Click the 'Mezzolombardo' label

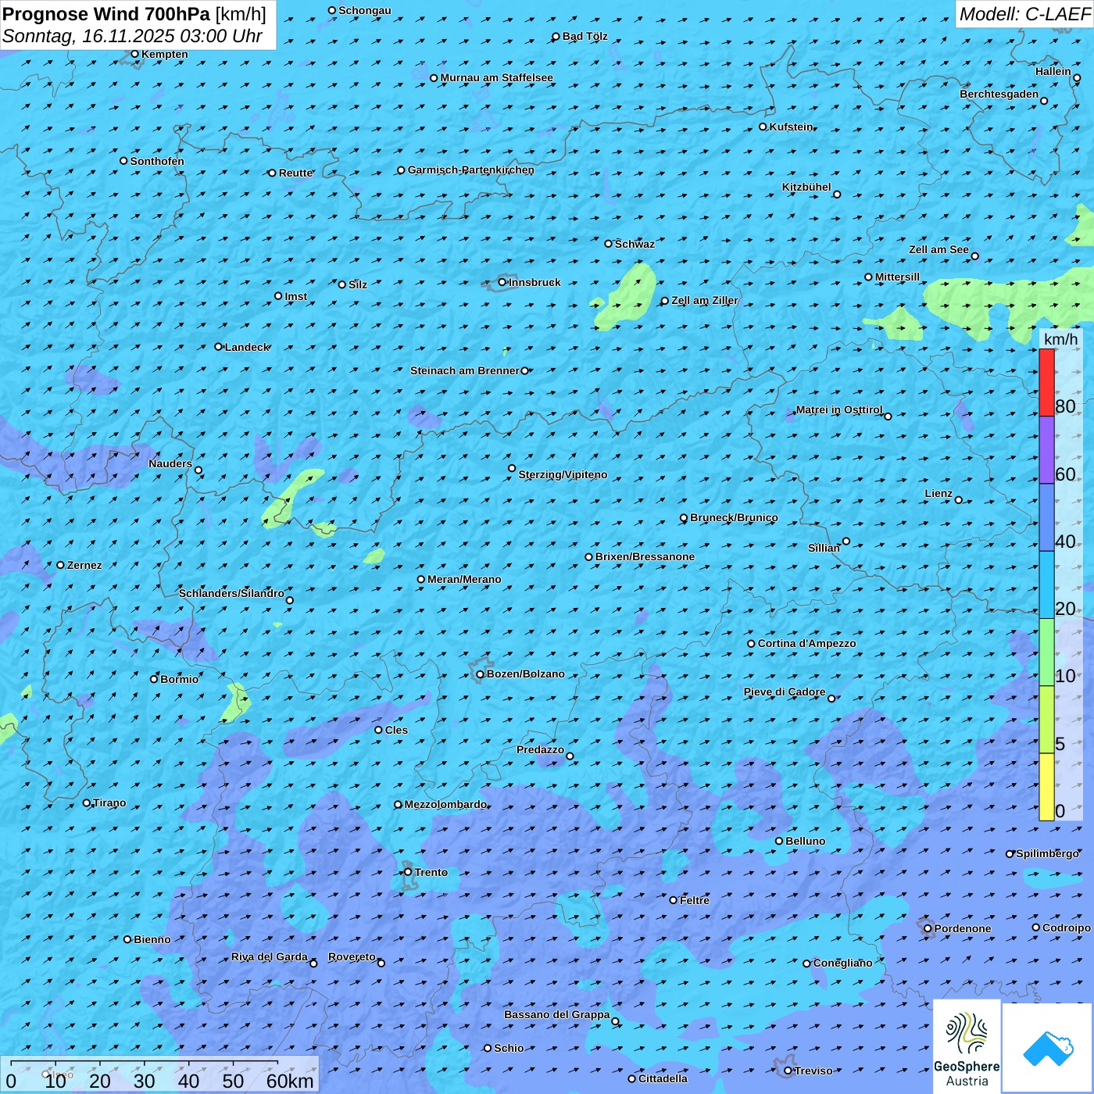445,804
